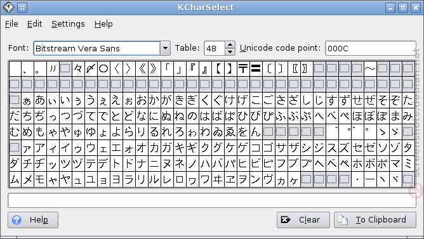
Task: Select the katakana character ロ
Action: coord(180,179)
